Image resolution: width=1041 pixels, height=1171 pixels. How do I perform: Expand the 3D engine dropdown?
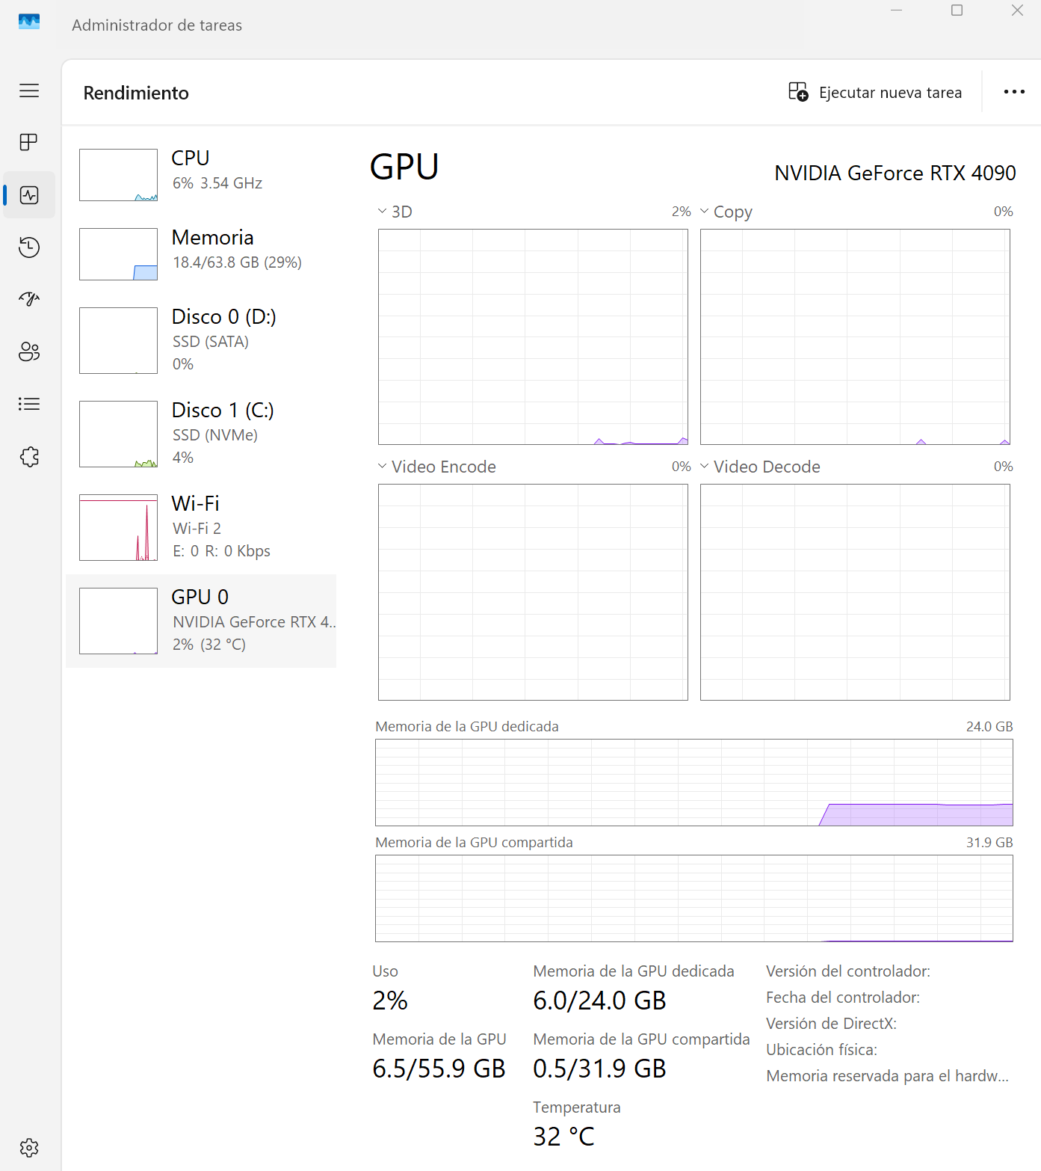click(395, 212)
